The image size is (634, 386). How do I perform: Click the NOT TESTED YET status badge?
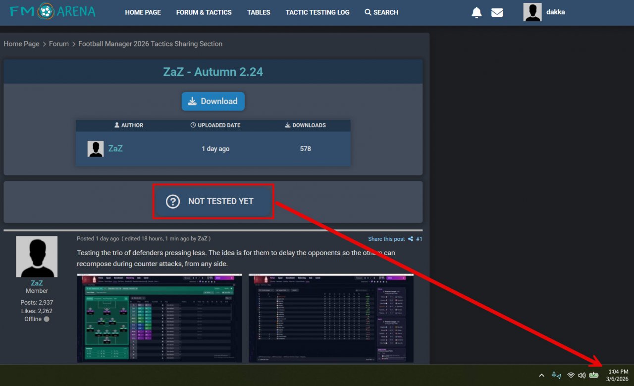click(x=213, y=201)
